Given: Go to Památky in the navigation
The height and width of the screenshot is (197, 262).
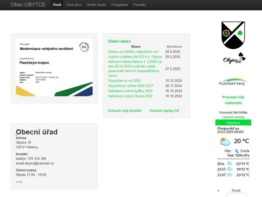Looking at the screenshot, I should [139, 5].
